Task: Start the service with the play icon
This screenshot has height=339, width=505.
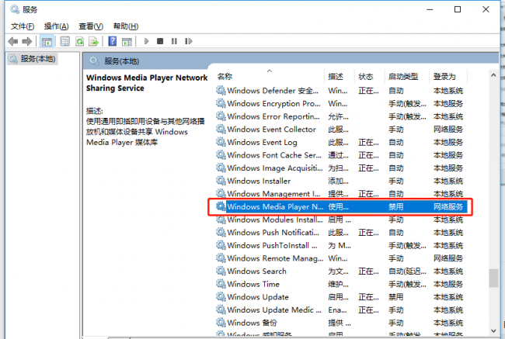Action: (147, 41)
